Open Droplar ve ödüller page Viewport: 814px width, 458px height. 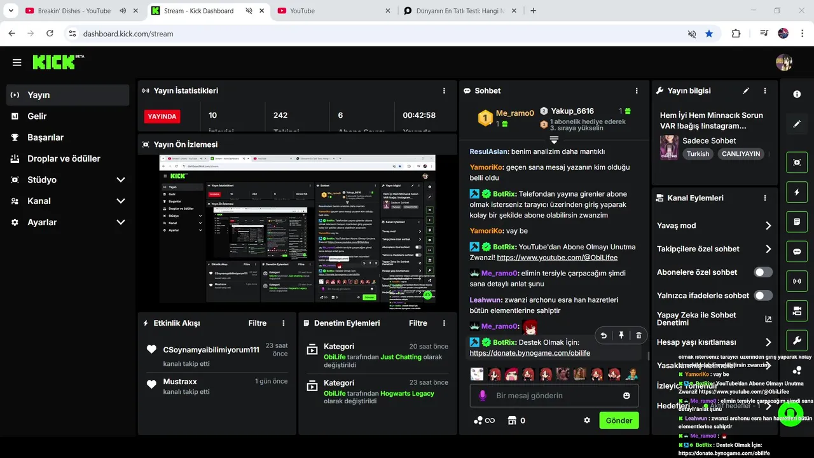click(67, 158)
